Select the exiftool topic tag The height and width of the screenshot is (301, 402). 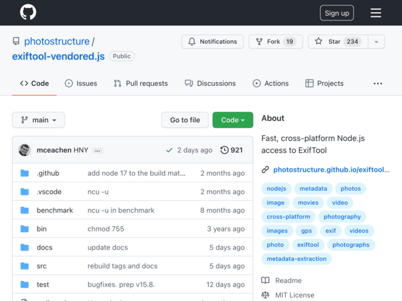pos(308,245)
